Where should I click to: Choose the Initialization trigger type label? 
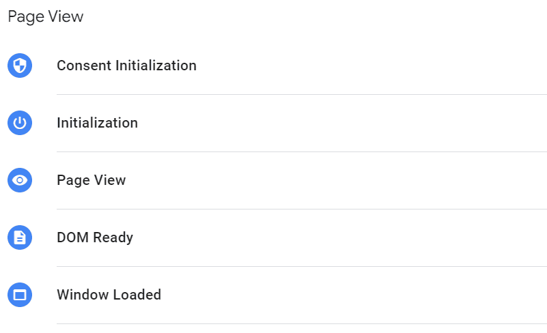[x=97, y=123]
